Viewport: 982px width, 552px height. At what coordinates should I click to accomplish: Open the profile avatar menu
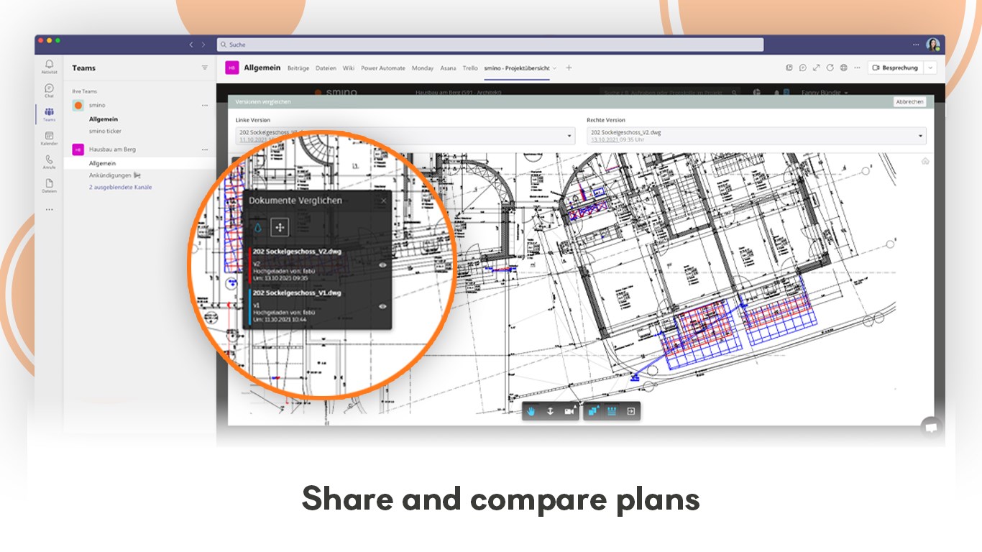933,45
